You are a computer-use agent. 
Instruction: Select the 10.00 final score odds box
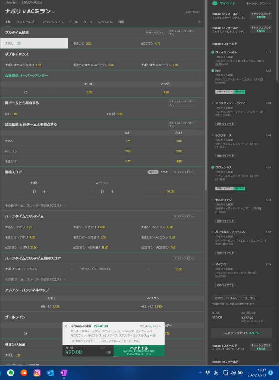[170, 191]
